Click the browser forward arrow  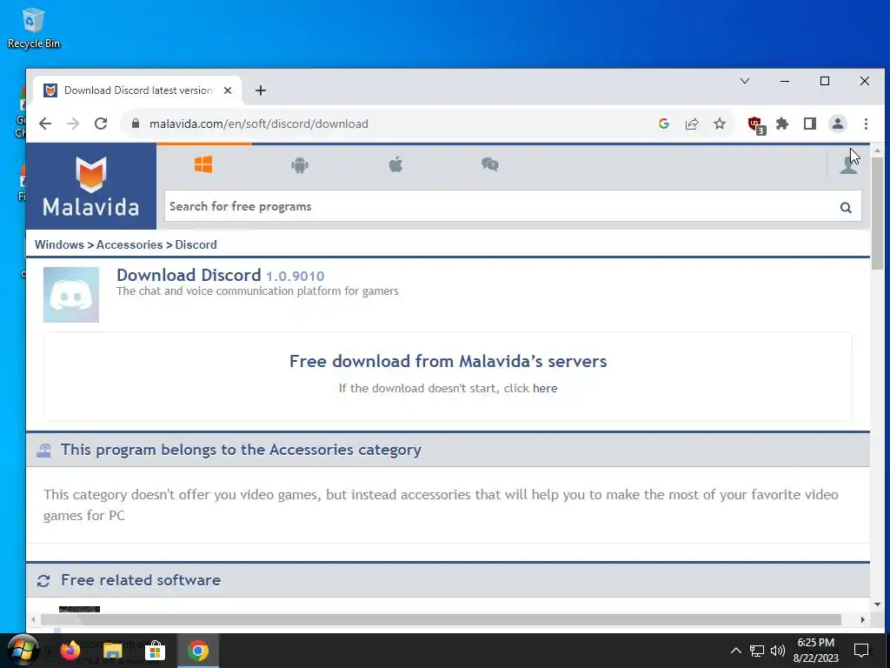73,124
